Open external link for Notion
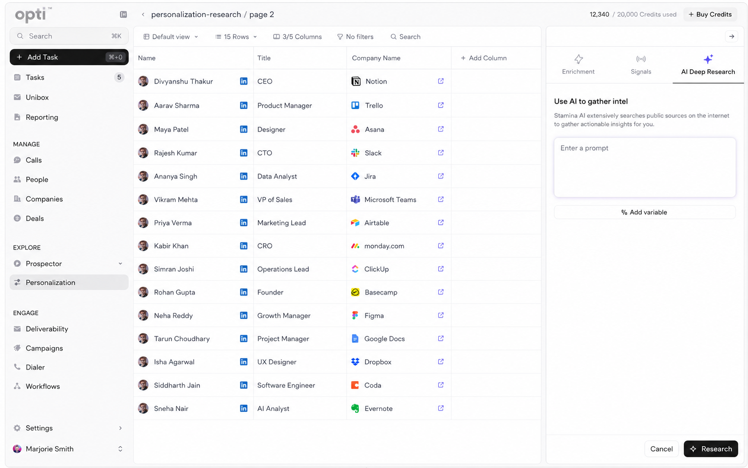 tap(441, 81)
